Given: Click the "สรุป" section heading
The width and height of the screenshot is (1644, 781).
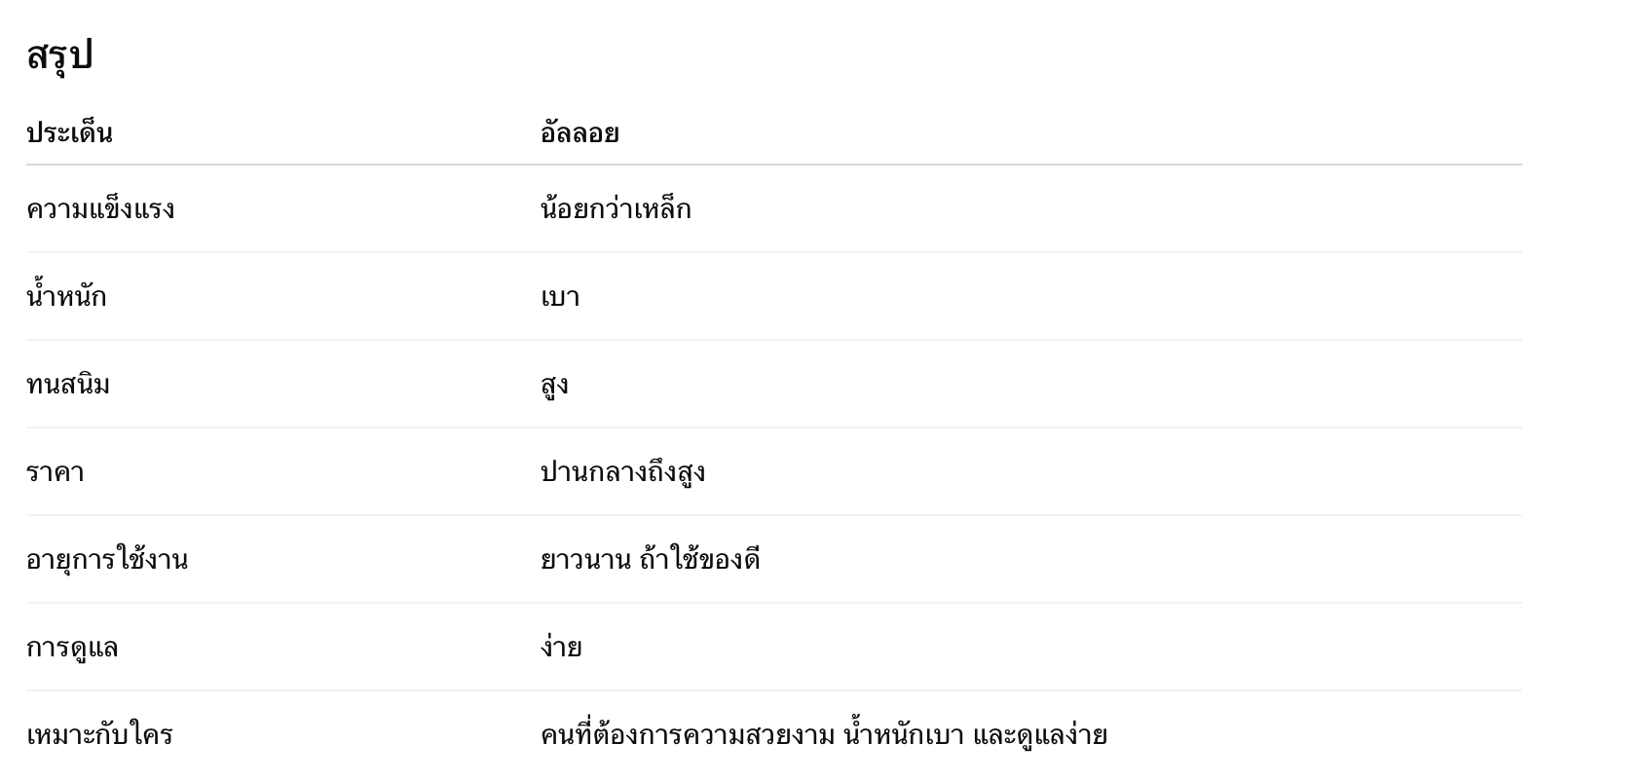Looking at the screenshot, I should click(59, 56).
